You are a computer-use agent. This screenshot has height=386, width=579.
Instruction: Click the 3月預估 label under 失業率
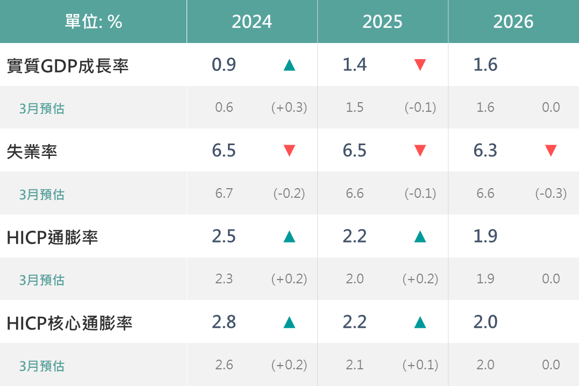42,194
